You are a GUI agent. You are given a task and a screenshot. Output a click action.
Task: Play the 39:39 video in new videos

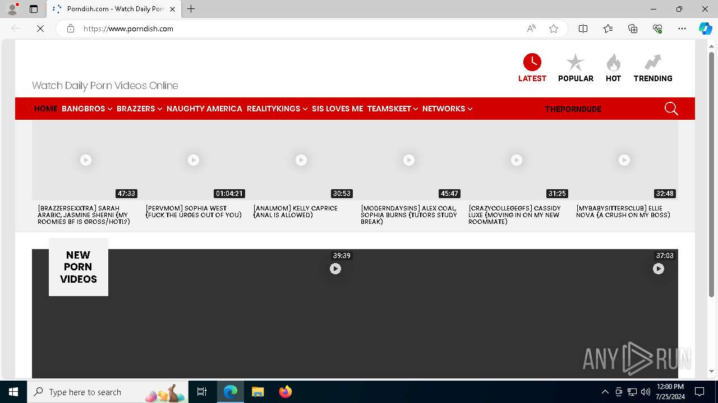(335, 269)
